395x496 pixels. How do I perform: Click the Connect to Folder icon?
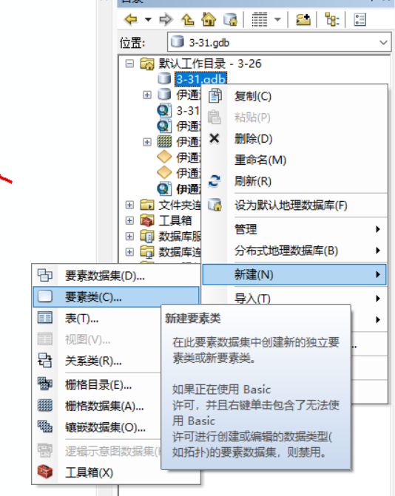[x=303, y=20]
